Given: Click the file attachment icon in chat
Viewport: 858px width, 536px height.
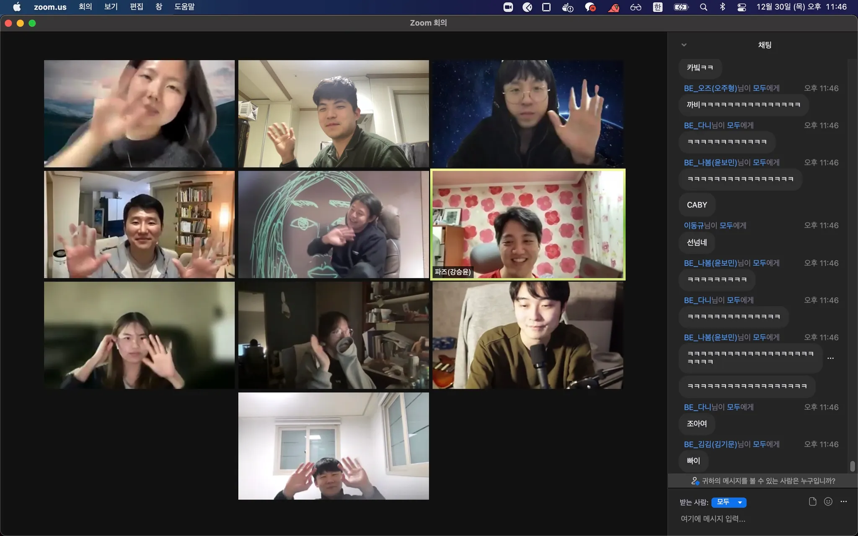Looking at the screenshot, I should (812, 502).
